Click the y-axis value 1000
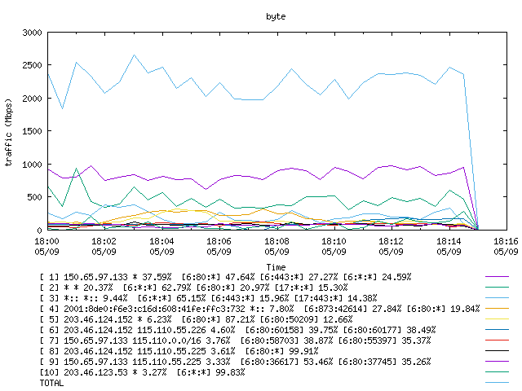Screen dimensions: 522x391 coord(33,165)
